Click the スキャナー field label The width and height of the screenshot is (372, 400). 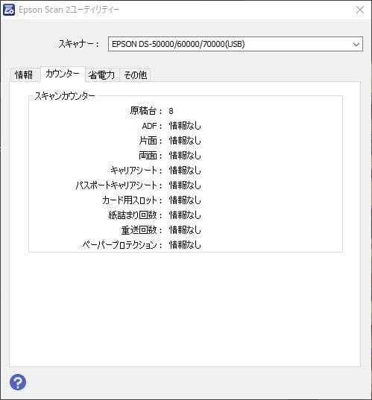coord(78,44)
